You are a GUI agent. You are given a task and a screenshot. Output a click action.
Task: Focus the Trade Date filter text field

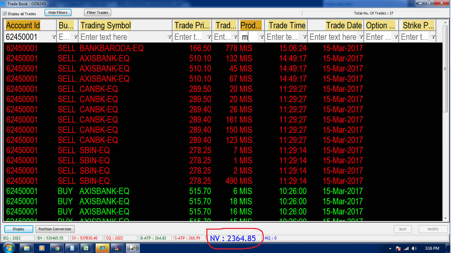point(333,37)
